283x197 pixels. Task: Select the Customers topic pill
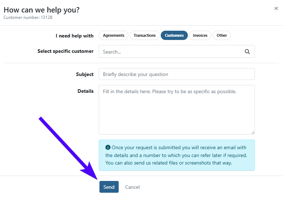[174, 35]
